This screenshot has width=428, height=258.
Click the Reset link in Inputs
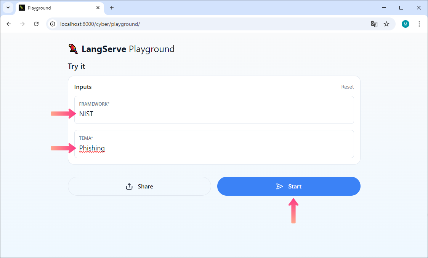348,87
